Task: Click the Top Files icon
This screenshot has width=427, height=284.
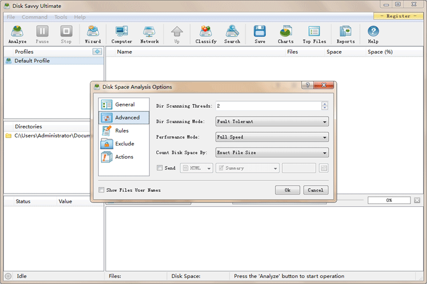Action: (x=314, y=34)
